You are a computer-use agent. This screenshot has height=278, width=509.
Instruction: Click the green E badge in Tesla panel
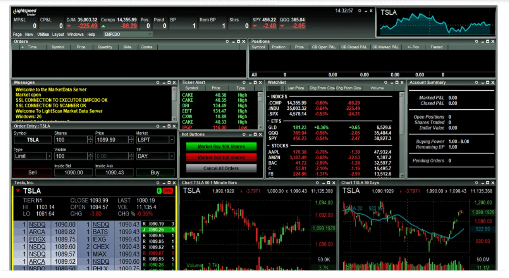coord(159,191)
